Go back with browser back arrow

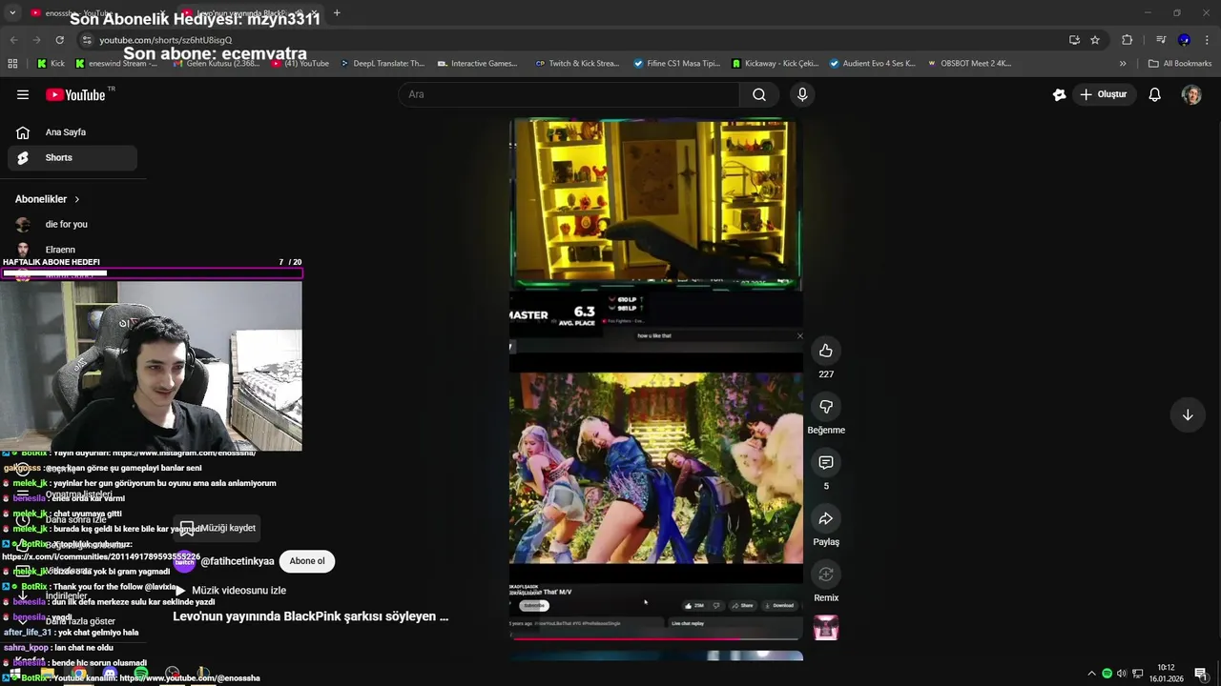pyautogui.click(x=13, y=40)
